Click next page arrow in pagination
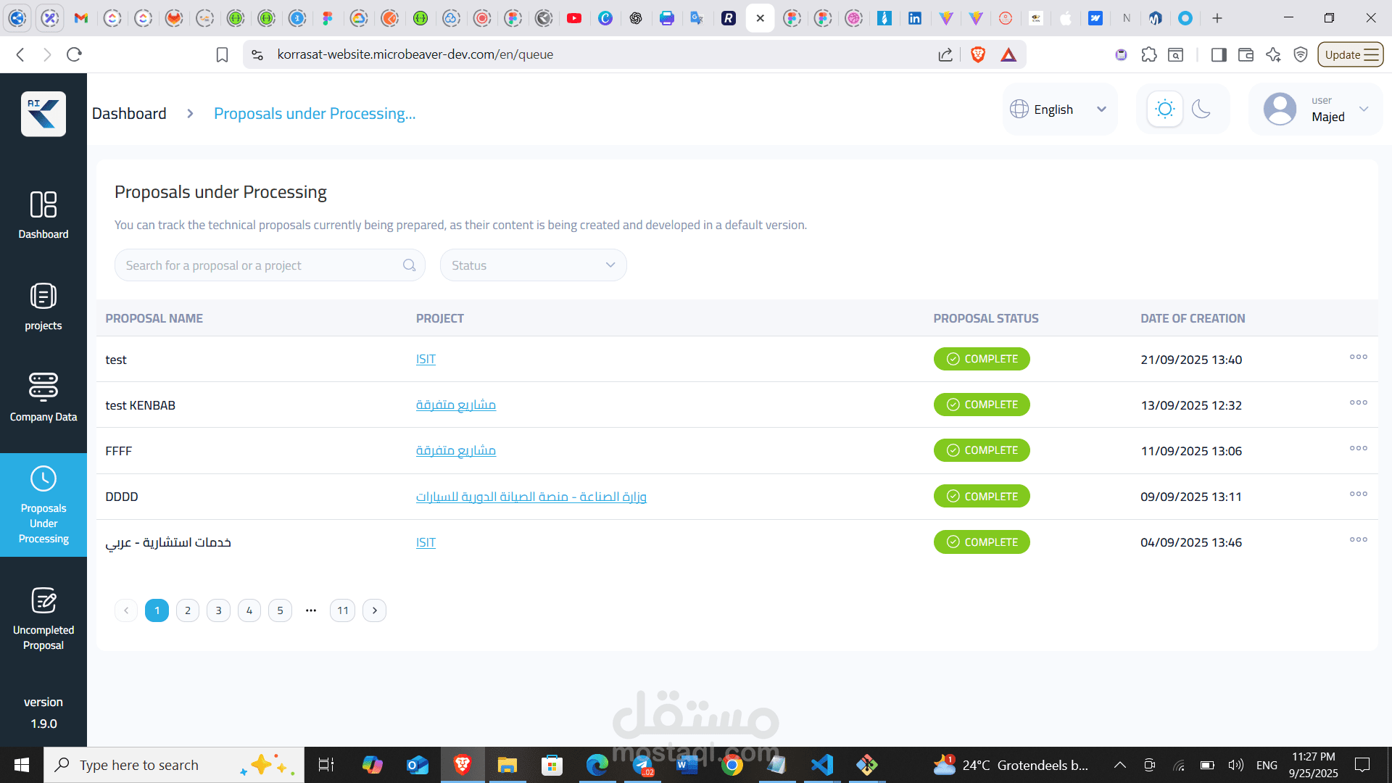1392x783 pixels. coord(374,610)
